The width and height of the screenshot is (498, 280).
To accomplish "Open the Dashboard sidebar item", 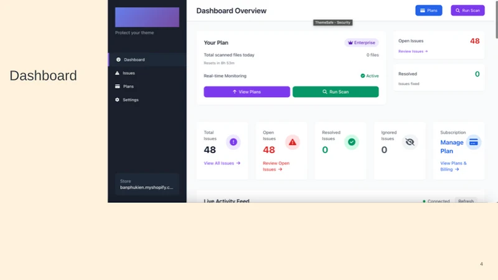I will 148,60.
